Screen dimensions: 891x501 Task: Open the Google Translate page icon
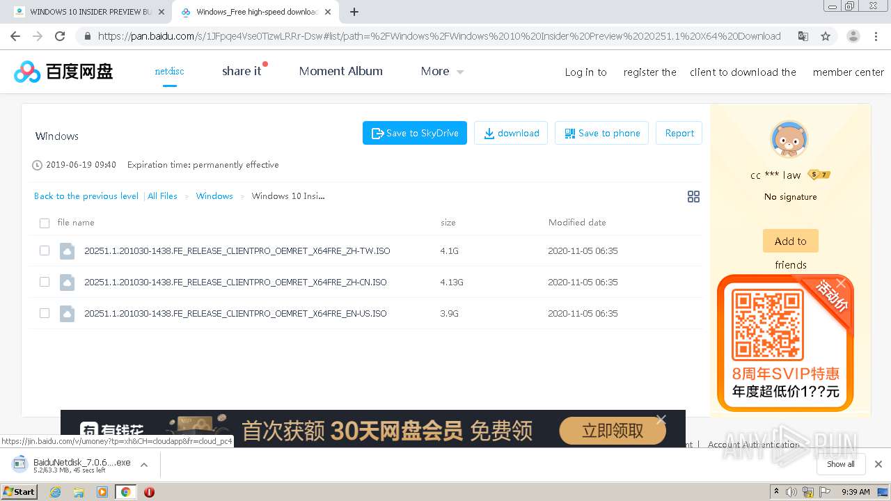pyautogui.click(x=803, y=36)
